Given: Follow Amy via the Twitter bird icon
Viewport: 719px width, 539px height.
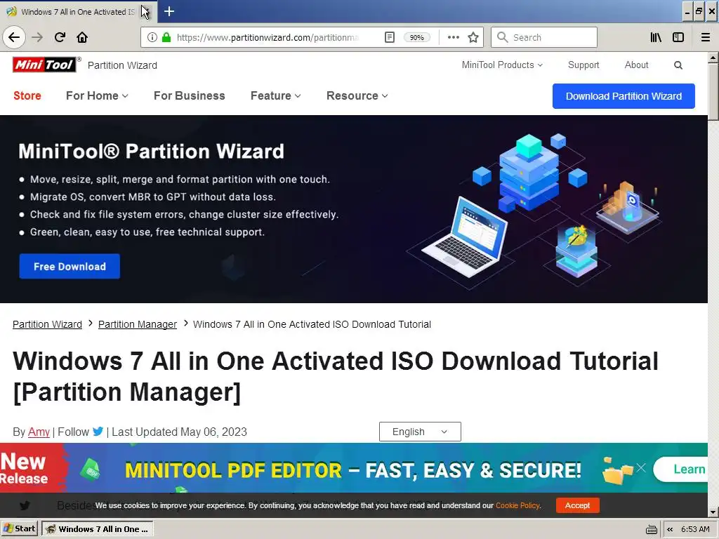Looking at the screenshot, I should coord(98,432).
